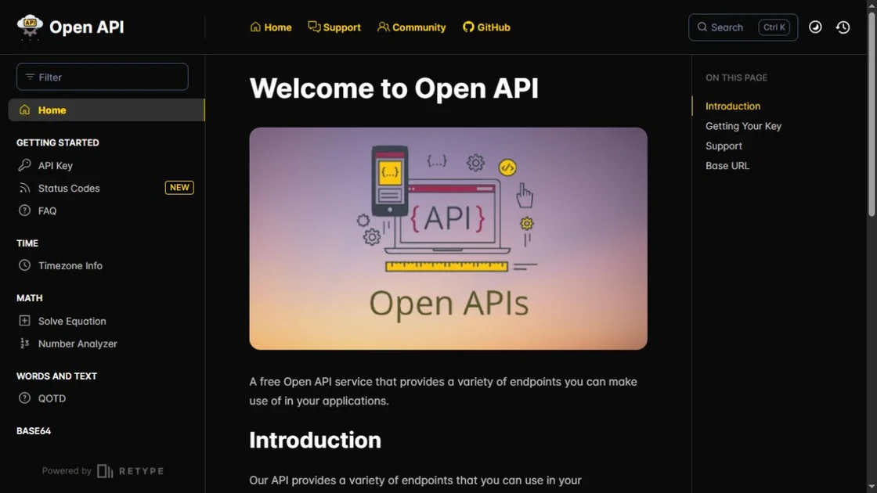Open Solve Equation in the sidebar
Screen dimensions: 877x493
(72, 321)
